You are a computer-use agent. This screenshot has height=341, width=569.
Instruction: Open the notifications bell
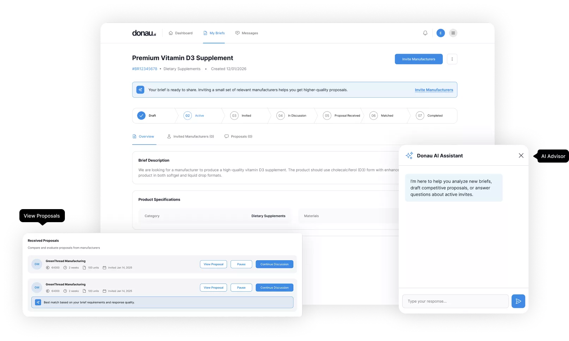(425, 33)
